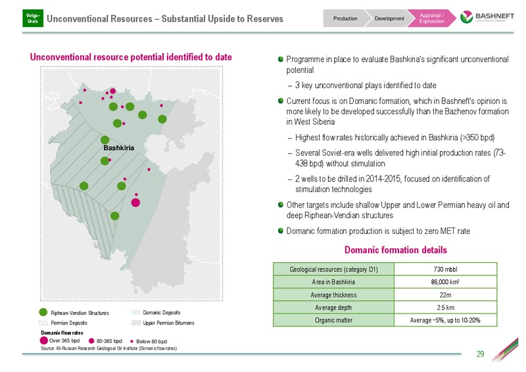526x372 pixels.
Task: Click the large magenta Over 365 bpd map marker
Action: [x=135, y=202]
